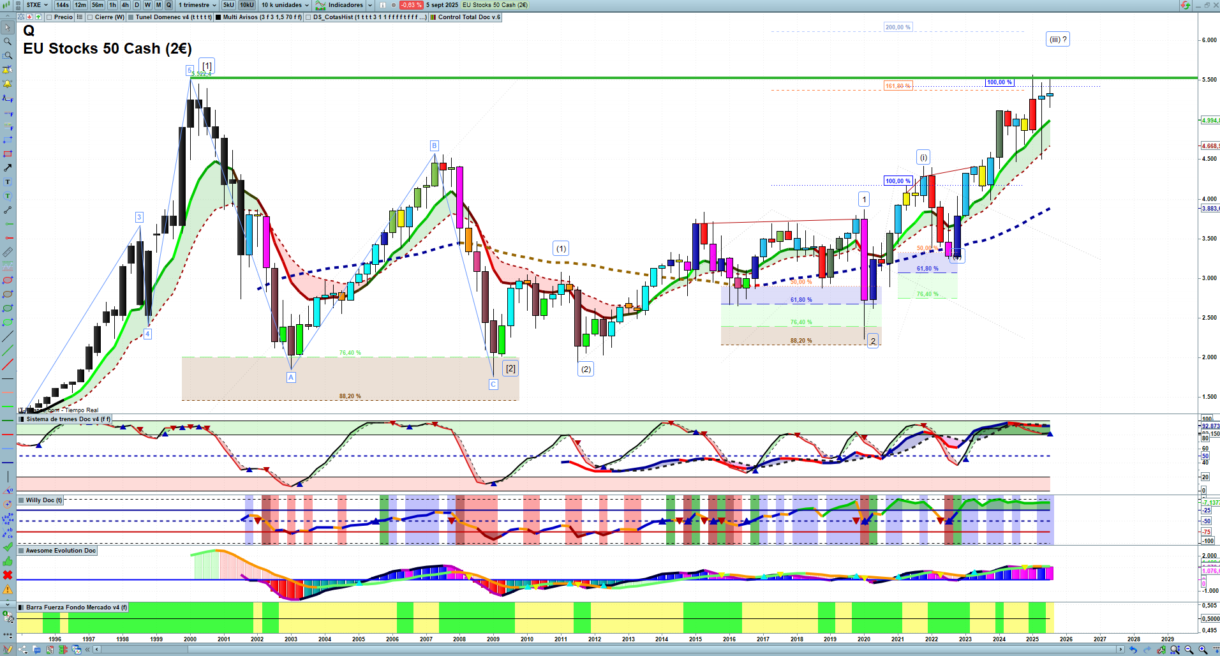Screen dimensions: 1220x656
Task: Click the pencil drawing mode icon
Action: pyautogui.click(x=8, y=650)
